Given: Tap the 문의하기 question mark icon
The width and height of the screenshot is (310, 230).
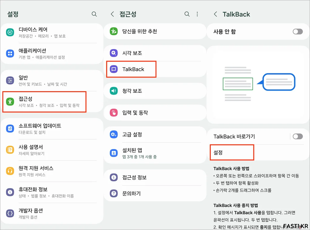Looking at the screenshot, I should pyautogui.click(x=114, y=193).
